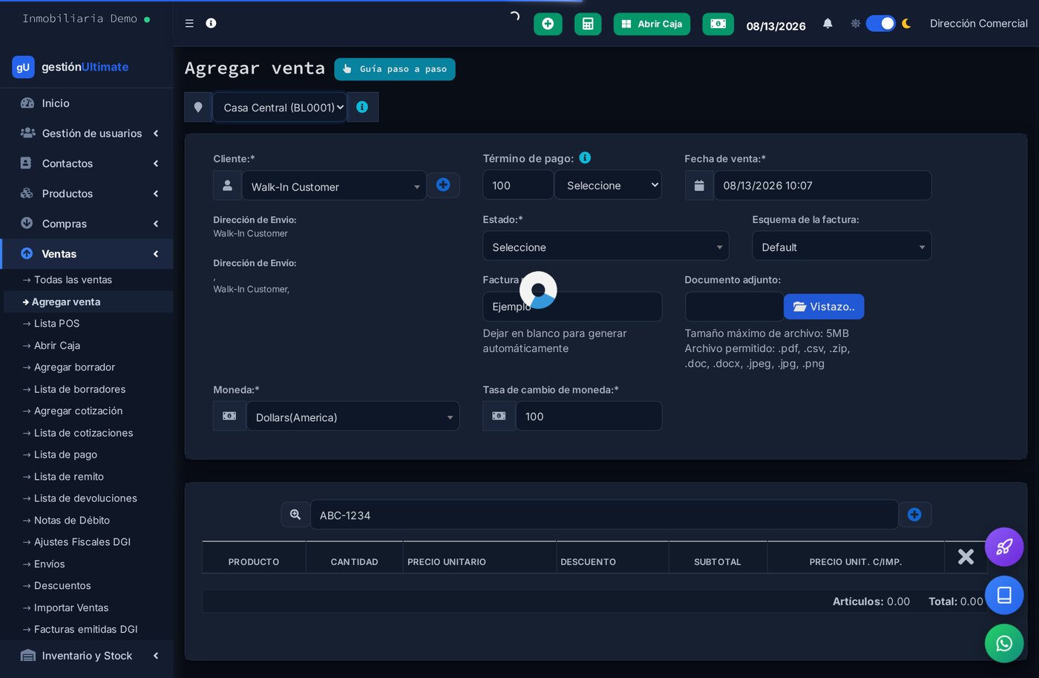Screen dimensions: 1039x678
Task: Open the calculator icon button
Action: [588, 24]
